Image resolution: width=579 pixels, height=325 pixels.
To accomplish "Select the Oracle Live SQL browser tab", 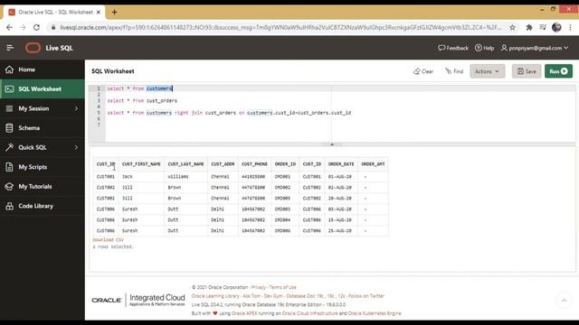I will click(x=54, y=12).
